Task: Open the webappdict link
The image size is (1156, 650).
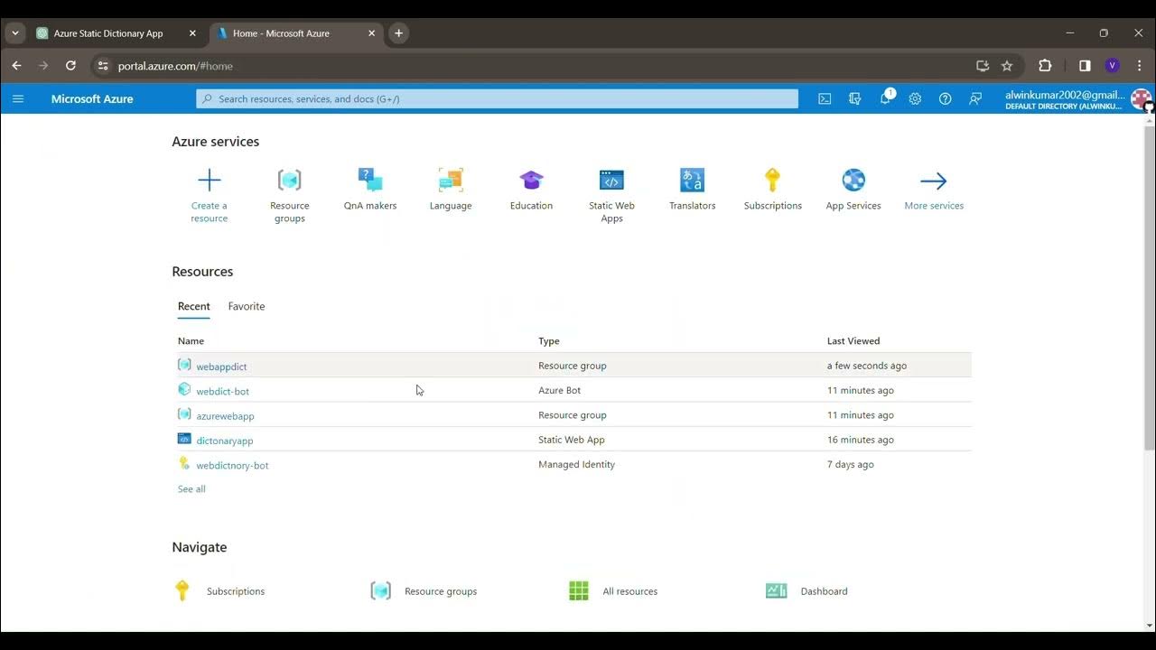Action: (221, 367)
